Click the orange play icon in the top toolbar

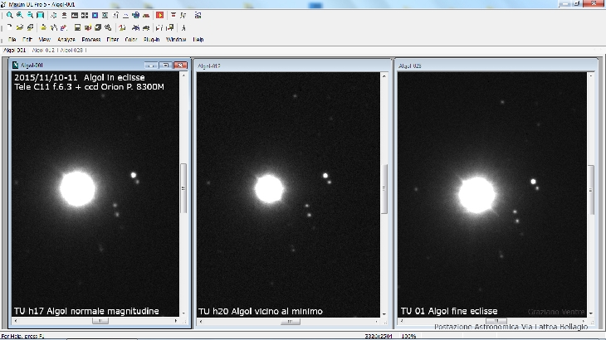pyautogui.click(x=159, y=15)
